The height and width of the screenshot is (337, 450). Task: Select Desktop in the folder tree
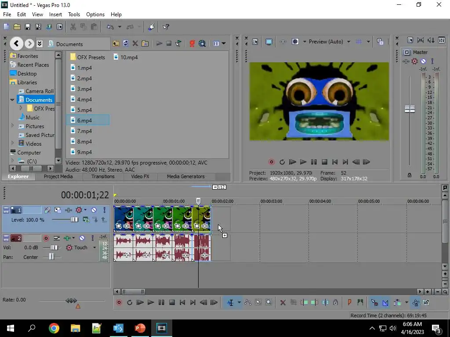23,74
